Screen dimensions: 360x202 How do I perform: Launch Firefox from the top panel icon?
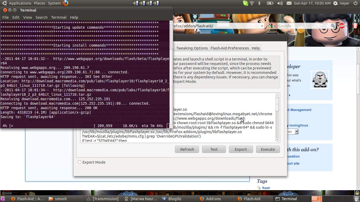pyautogui.click(x=65, y=3)
